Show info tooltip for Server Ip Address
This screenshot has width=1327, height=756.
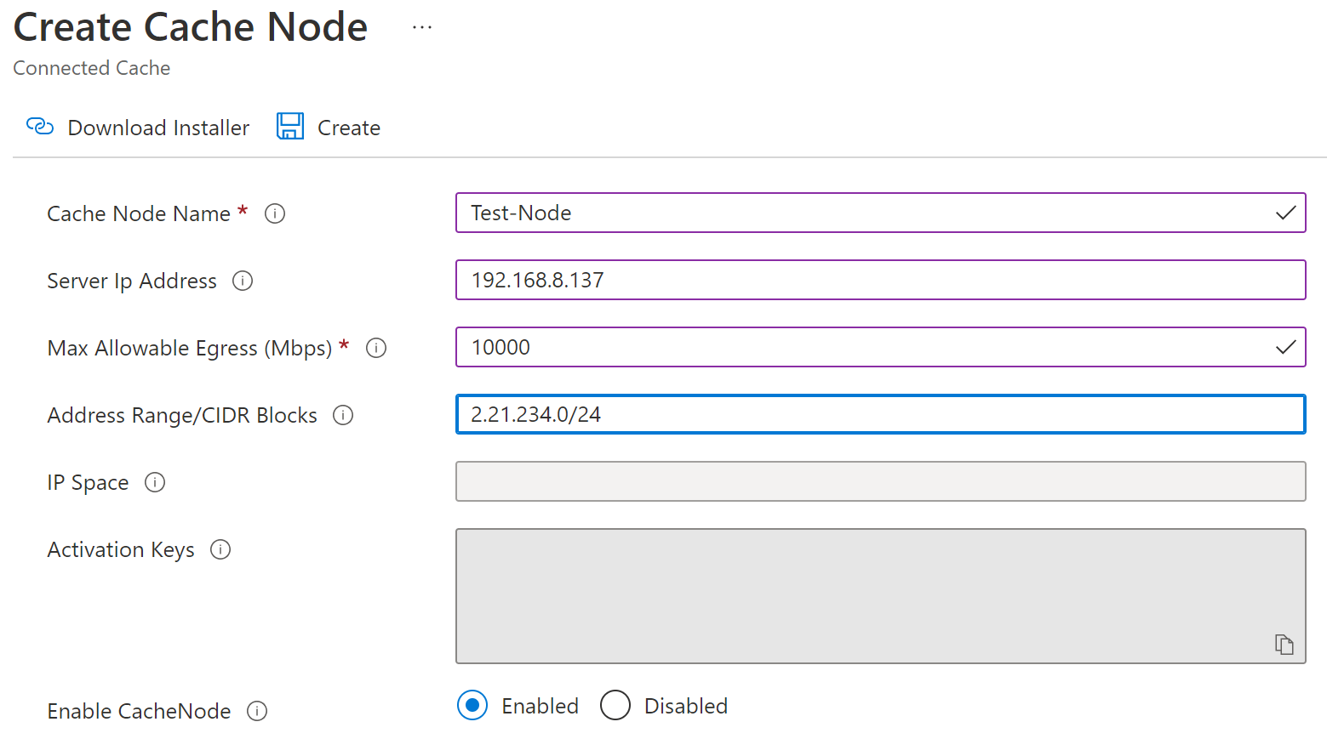243,281
